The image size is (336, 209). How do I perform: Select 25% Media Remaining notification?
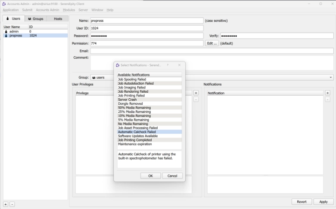[149, 112]
